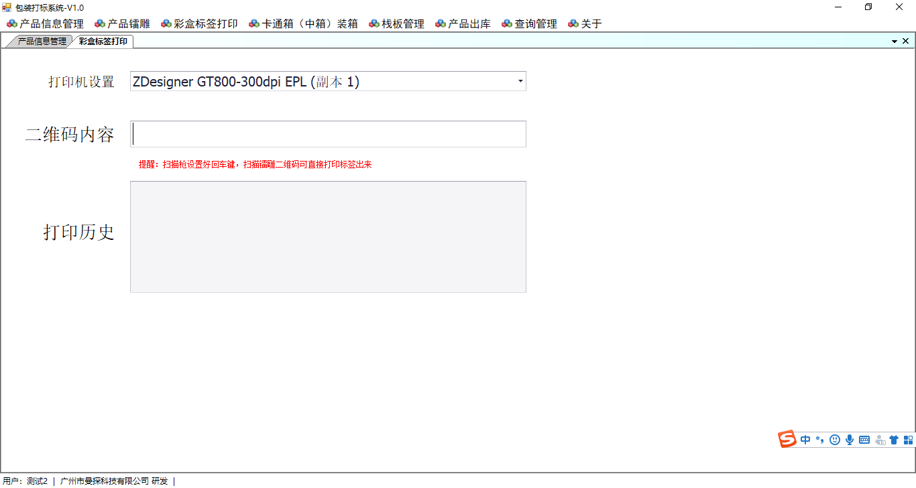
Task: Toggle punctuation mode on Sogou toolbar
Action: pyautogui.click(x=819, y=440)
